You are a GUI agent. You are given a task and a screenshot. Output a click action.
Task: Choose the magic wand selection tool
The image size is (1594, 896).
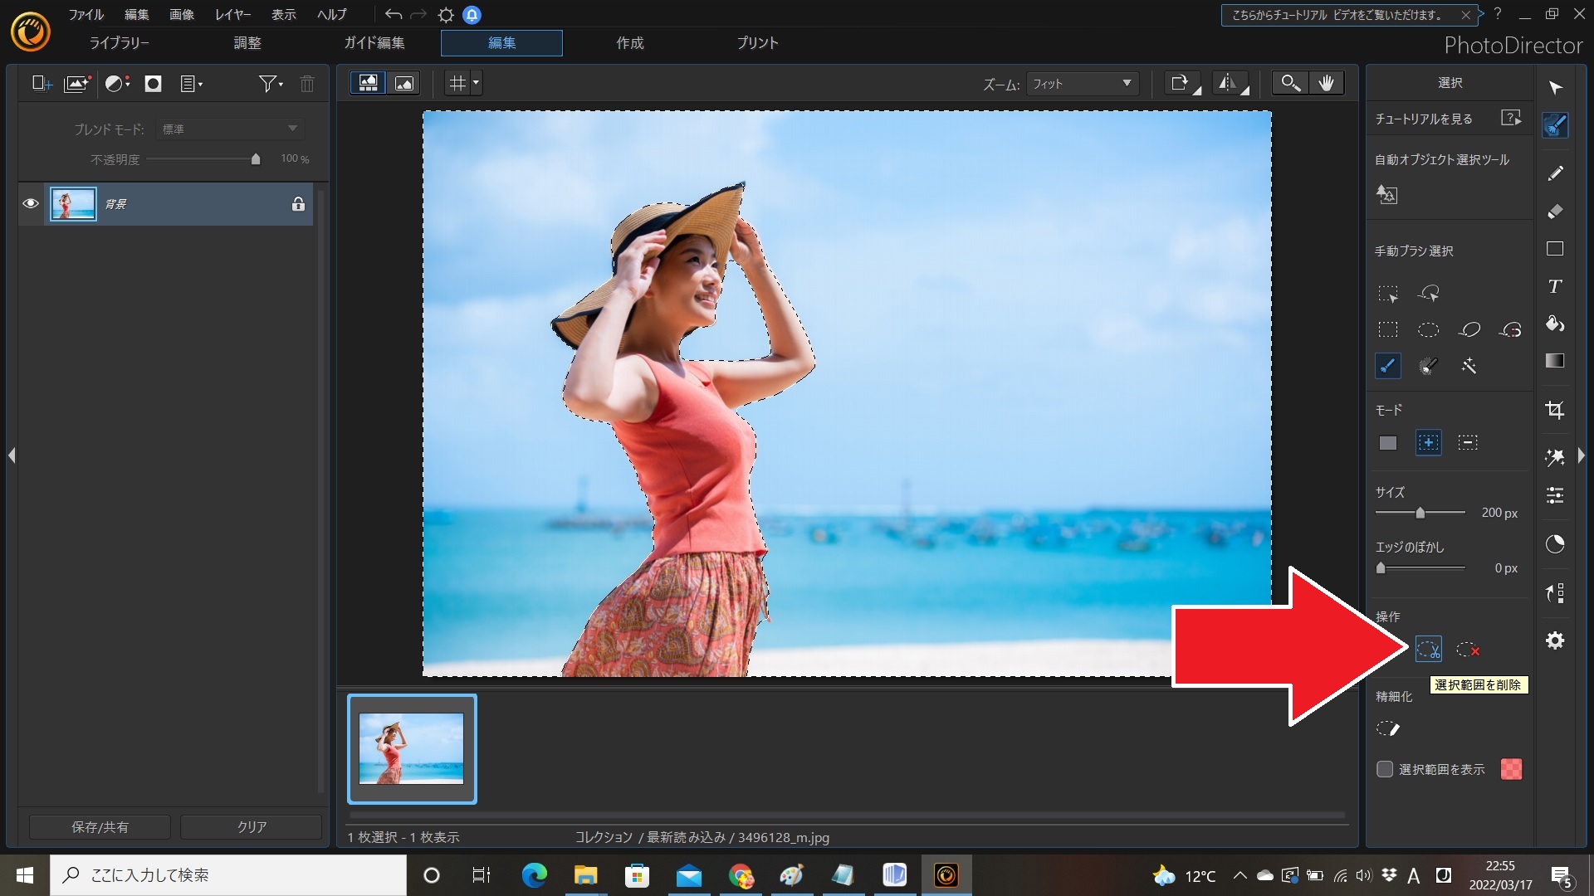1469,366
